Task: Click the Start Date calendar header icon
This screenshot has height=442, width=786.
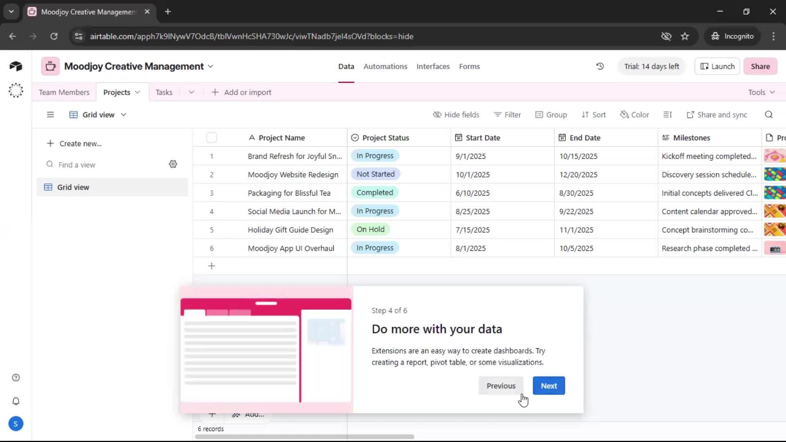Action: coord(458,138)
